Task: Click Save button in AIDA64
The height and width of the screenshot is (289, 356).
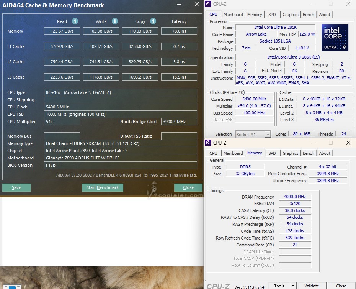Action: 16,187
